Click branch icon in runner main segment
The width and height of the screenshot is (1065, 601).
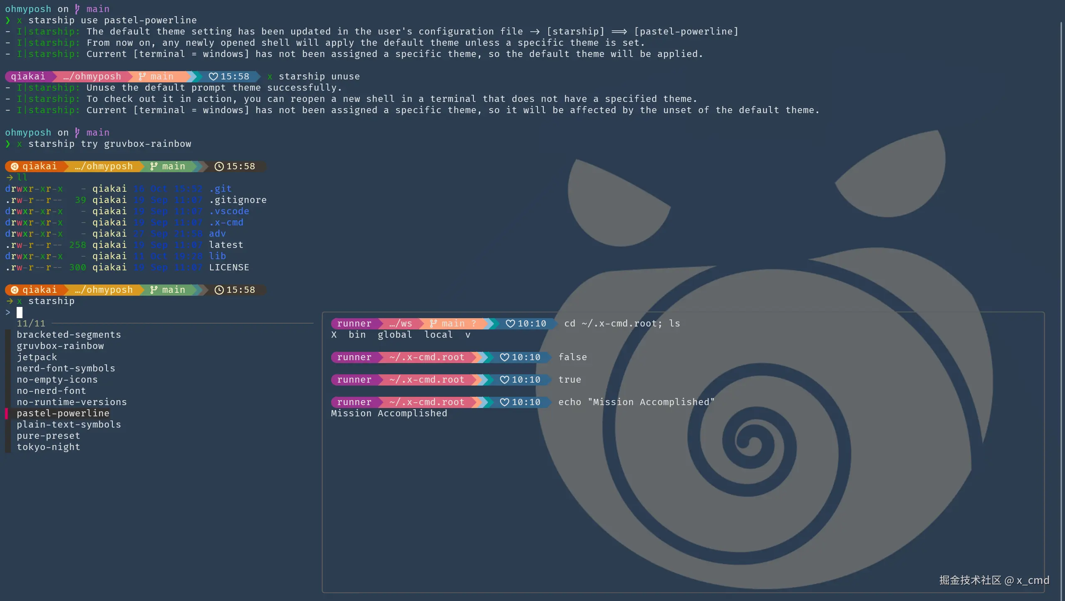tap(433, 324)
